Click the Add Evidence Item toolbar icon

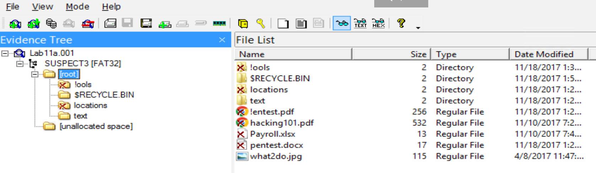point(15,24)
